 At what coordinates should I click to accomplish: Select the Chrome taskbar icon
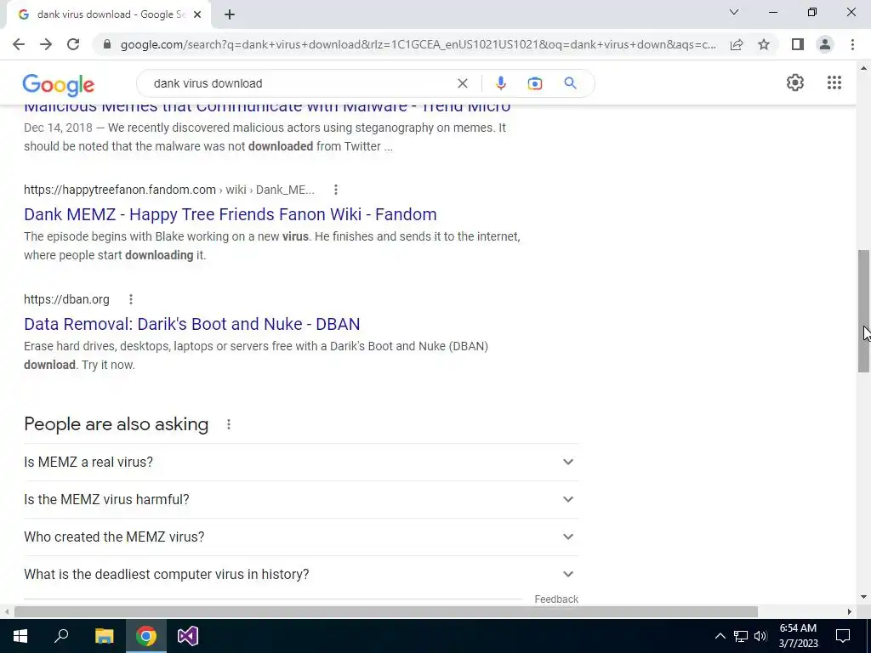click(x=146, y=636)
